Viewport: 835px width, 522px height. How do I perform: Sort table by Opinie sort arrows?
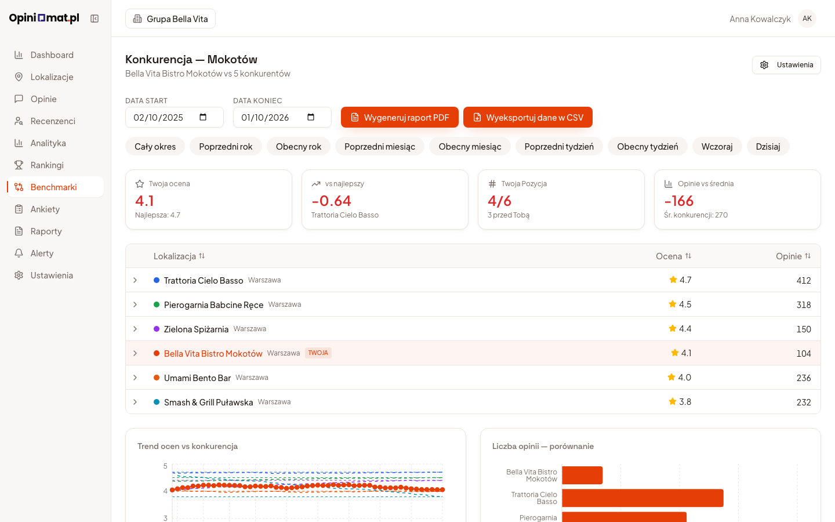[808, 256]
